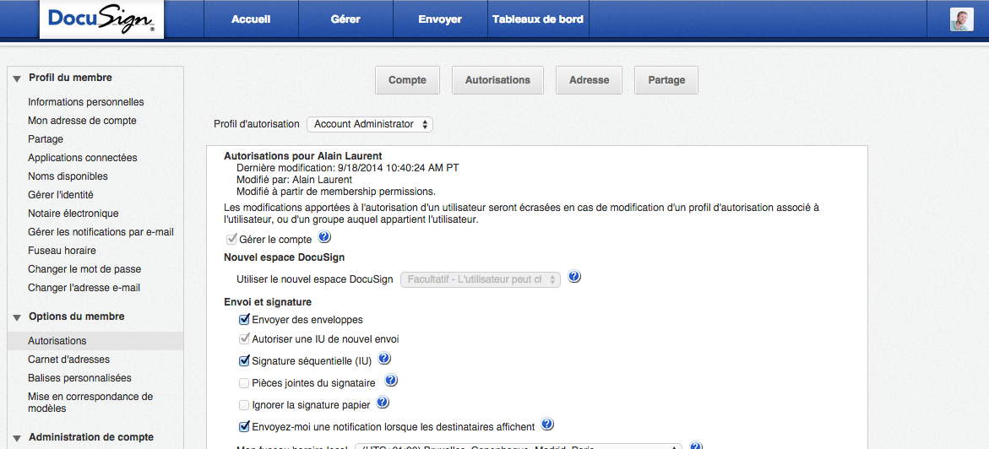The height and width of the screenshot is (449, 989).
Task: Expand the Administration de compte section
Action: tap(16, 438)
